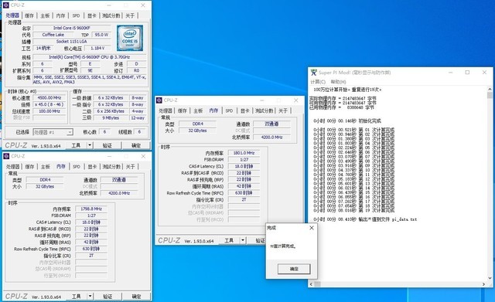The height and width of the screenshot is (302, 495).
Task: Click the Super PI window title icon
Action: pyautogui.click(x=313, y=73)
